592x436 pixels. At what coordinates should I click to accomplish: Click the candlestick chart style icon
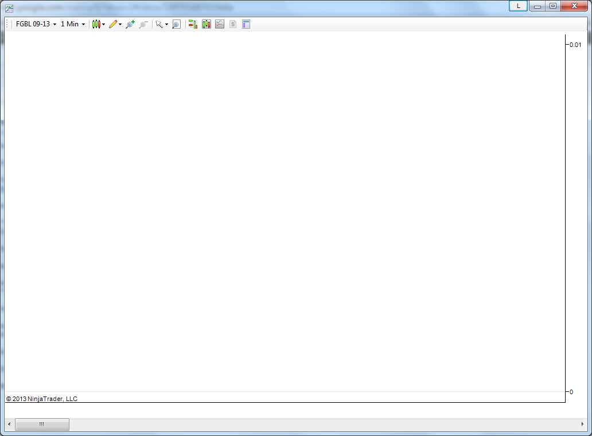coord(96,24)
